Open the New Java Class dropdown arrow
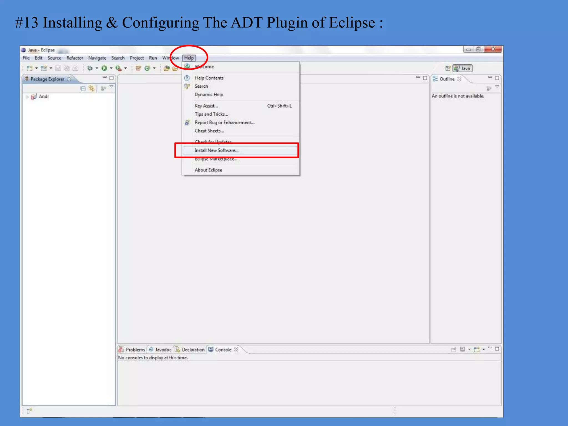The width and height of the screenshot is (568, 426). tap(154, 68)
